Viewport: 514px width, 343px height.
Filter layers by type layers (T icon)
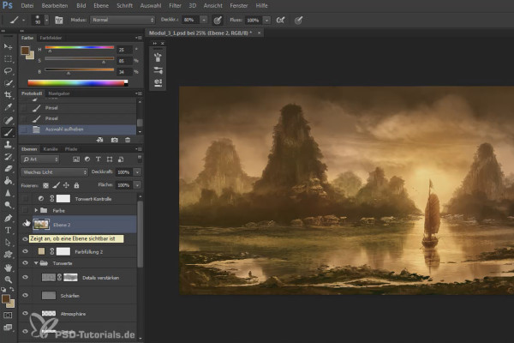point(98,159)
